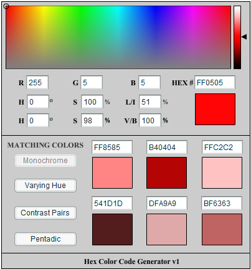
Task: Click the Hex Color Code Generator v1 title
Action: point(131,262)
